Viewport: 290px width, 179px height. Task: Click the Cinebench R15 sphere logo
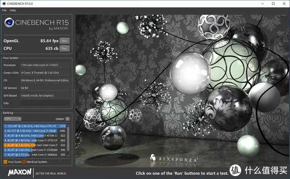(9, 22)
